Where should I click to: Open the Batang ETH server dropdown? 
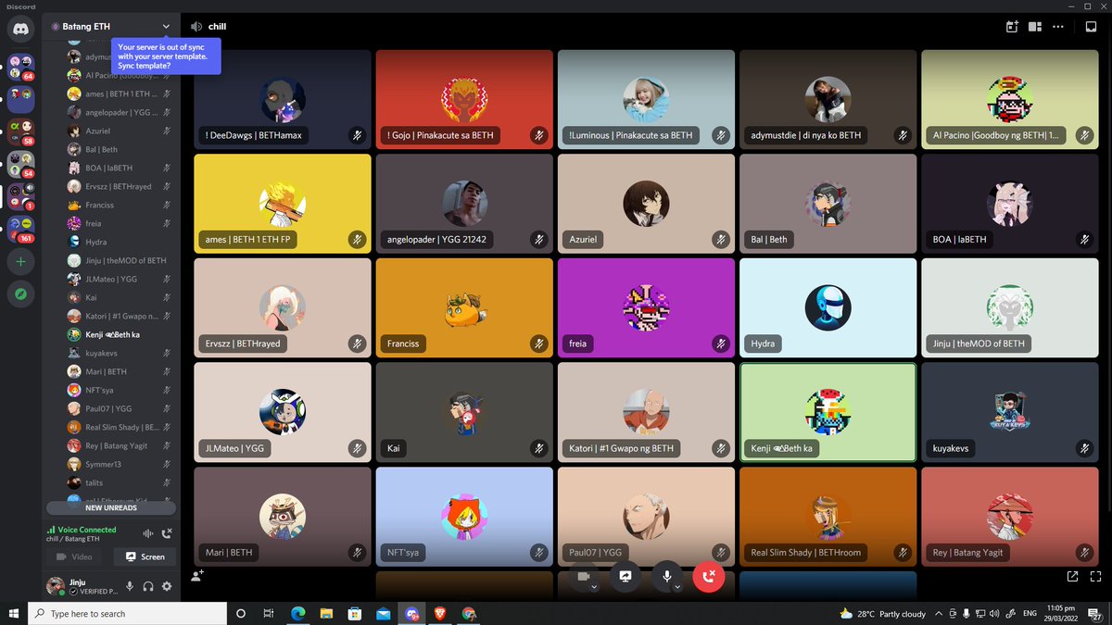(166, 27)
